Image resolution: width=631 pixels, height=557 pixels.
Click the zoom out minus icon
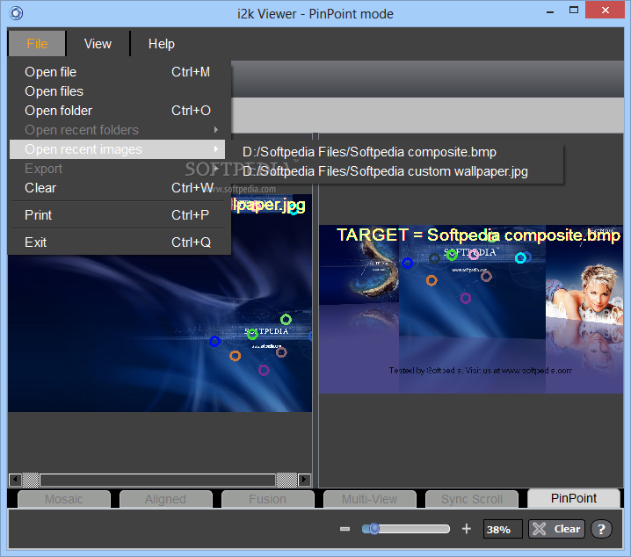(x=345, y=529)
